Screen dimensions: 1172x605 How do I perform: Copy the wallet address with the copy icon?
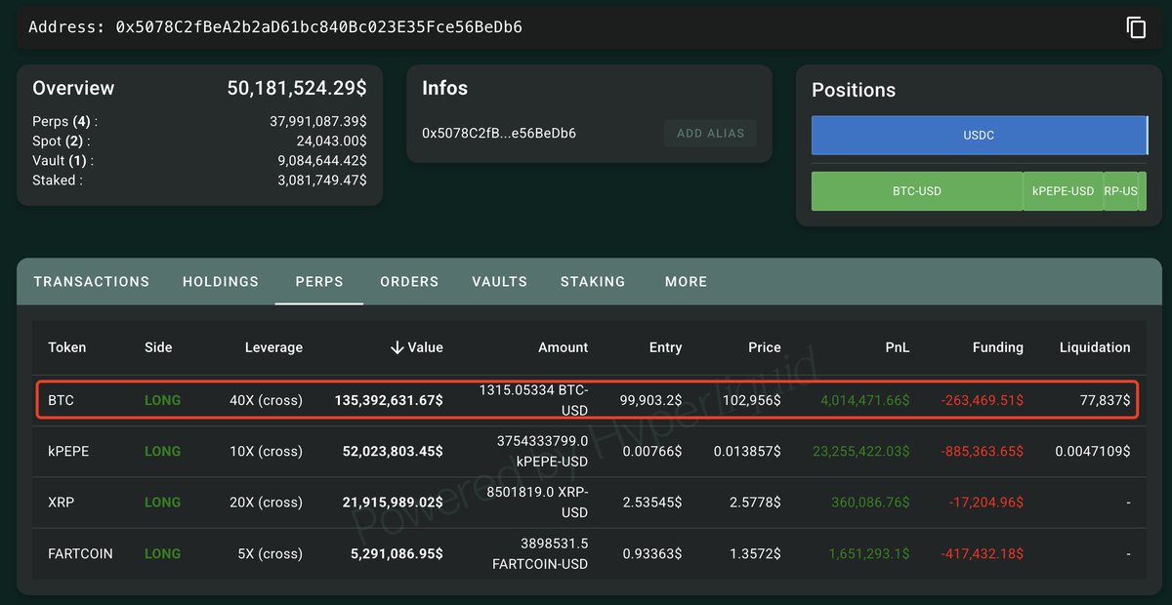1136,27
